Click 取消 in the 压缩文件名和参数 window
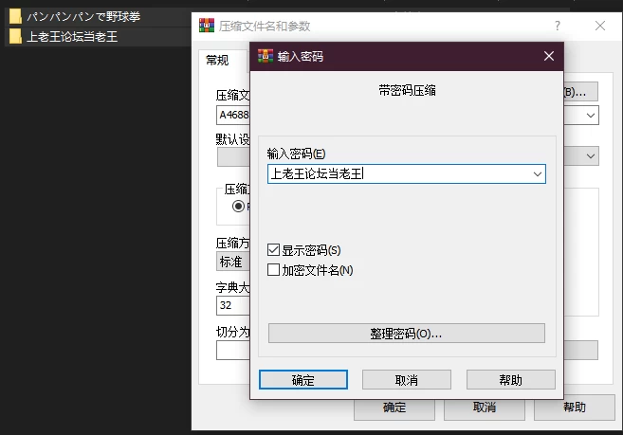The height and width of the screenshot is (435, 623). pyautogui.click(x=485, y=408)
